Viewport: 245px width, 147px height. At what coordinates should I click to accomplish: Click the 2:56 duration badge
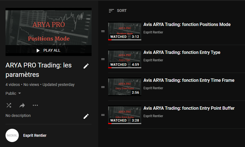pos(135,93)
